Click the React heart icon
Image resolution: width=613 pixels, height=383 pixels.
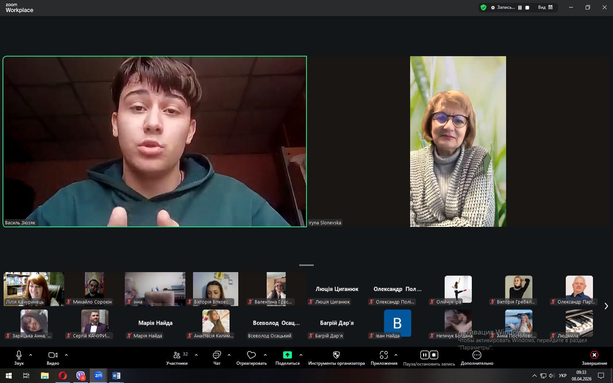(x=251, y=355)
